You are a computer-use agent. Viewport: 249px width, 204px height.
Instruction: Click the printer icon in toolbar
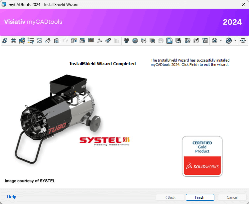click(x=13, y=41)
